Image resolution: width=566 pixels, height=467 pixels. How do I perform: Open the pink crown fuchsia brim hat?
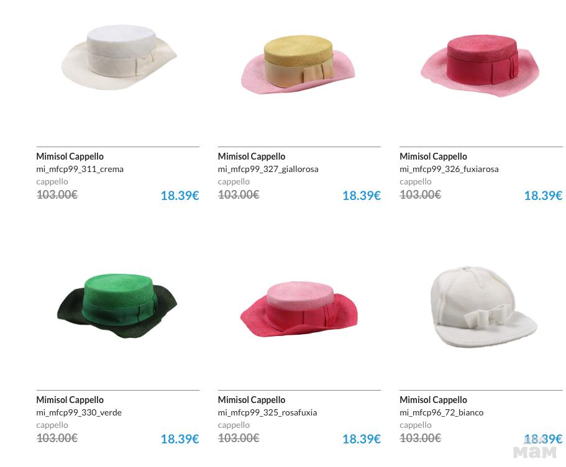click(298, 309)
